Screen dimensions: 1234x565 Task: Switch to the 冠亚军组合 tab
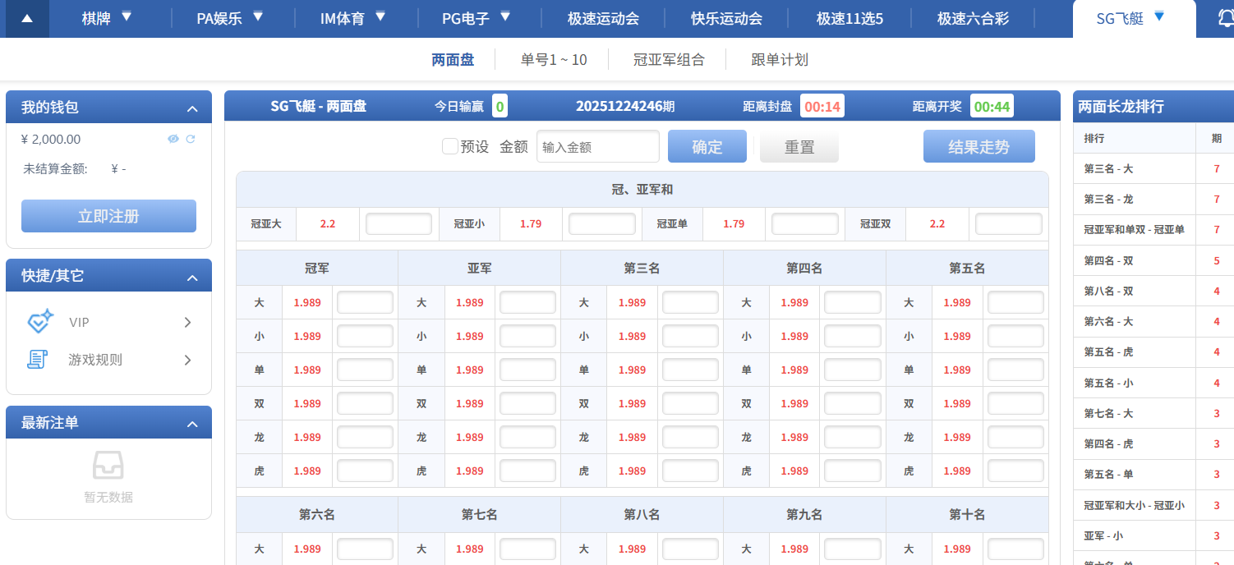(x=669, y=58)
